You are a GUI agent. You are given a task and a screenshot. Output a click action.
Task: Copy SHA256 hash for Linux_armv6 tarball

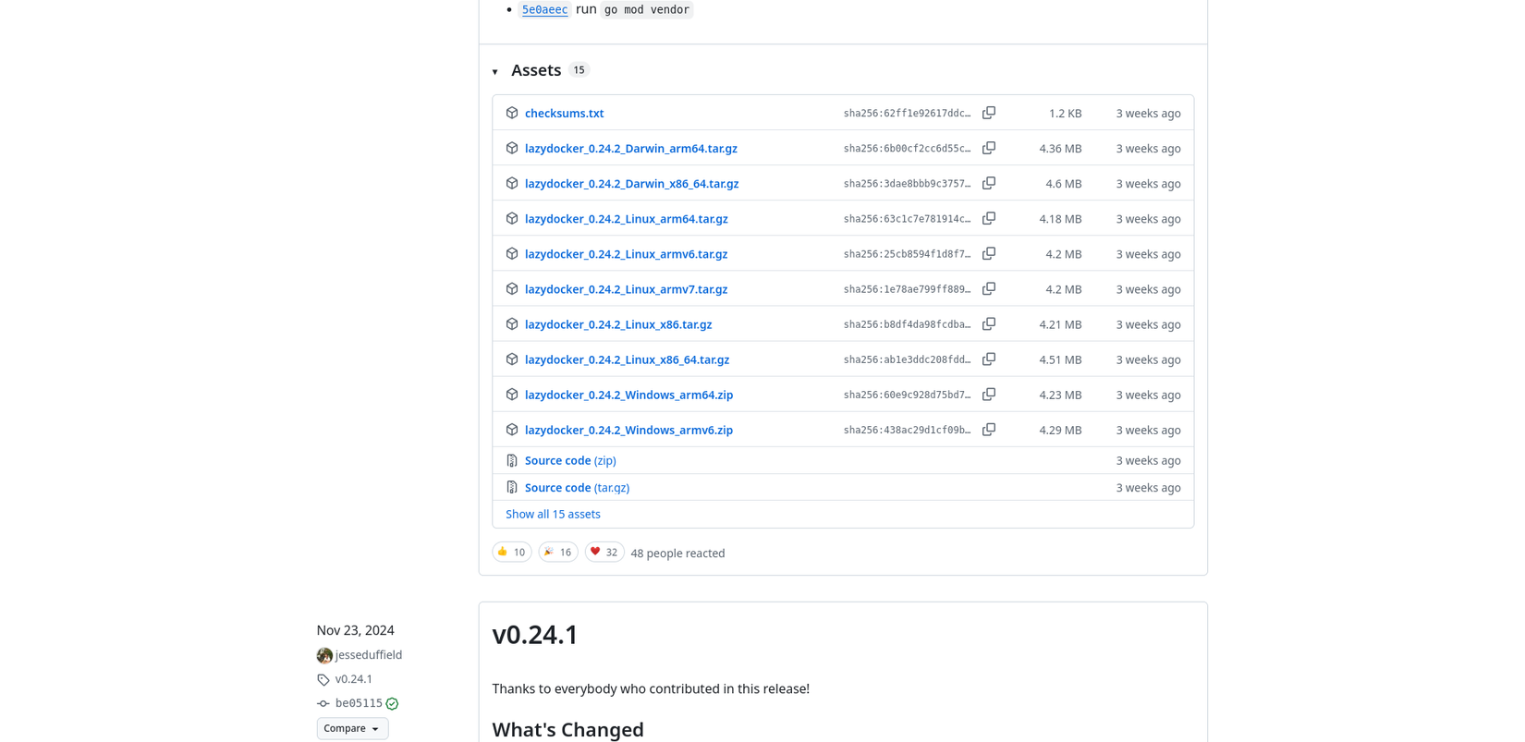(x=988, y=253)
